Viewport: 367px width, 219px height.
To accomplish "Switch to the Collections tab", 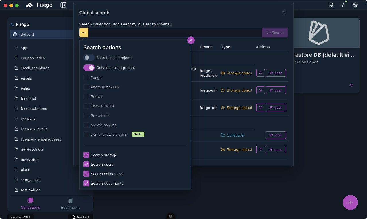I will pyautogui.click(x=30, y=204).
